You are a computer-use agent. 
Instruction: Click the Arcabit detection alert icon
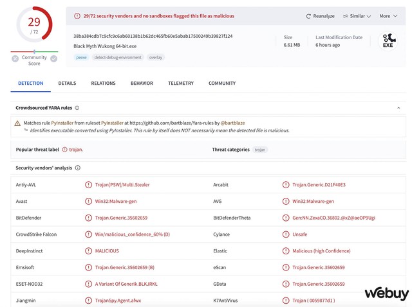tap(286, 185)
